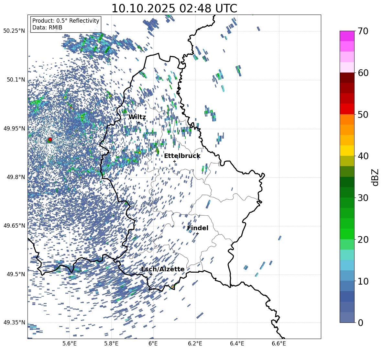The image size is (383, 350).
Task: Click the Wiltz city label
Action: pos(137,117)
